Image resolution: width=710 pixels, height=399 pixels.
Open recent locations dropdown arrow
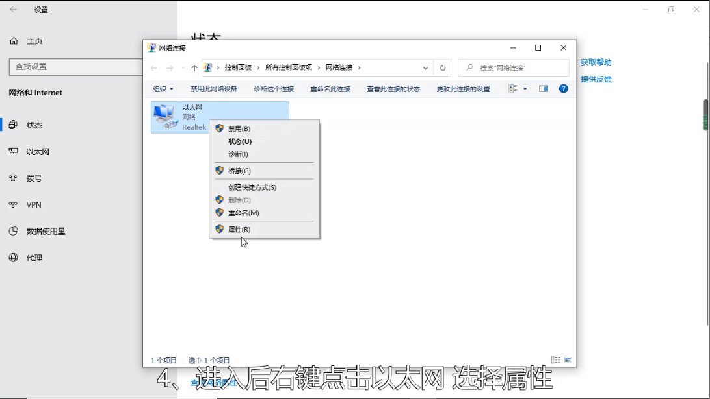tap(183, 67)
